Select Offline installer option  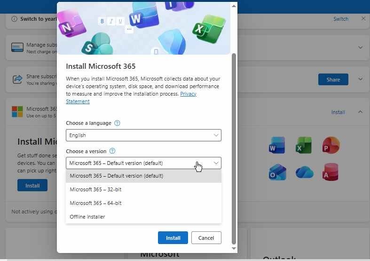pyautogui.click(x=143, y=217)
